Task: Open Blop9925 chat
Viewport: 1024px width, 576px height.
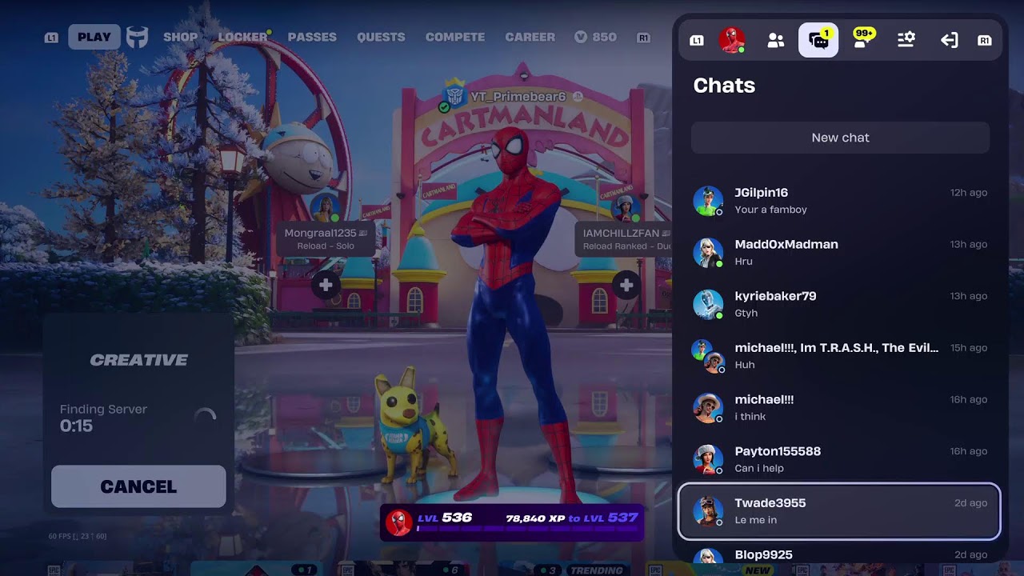Action: pyautogui.click(x=839, y=554)
